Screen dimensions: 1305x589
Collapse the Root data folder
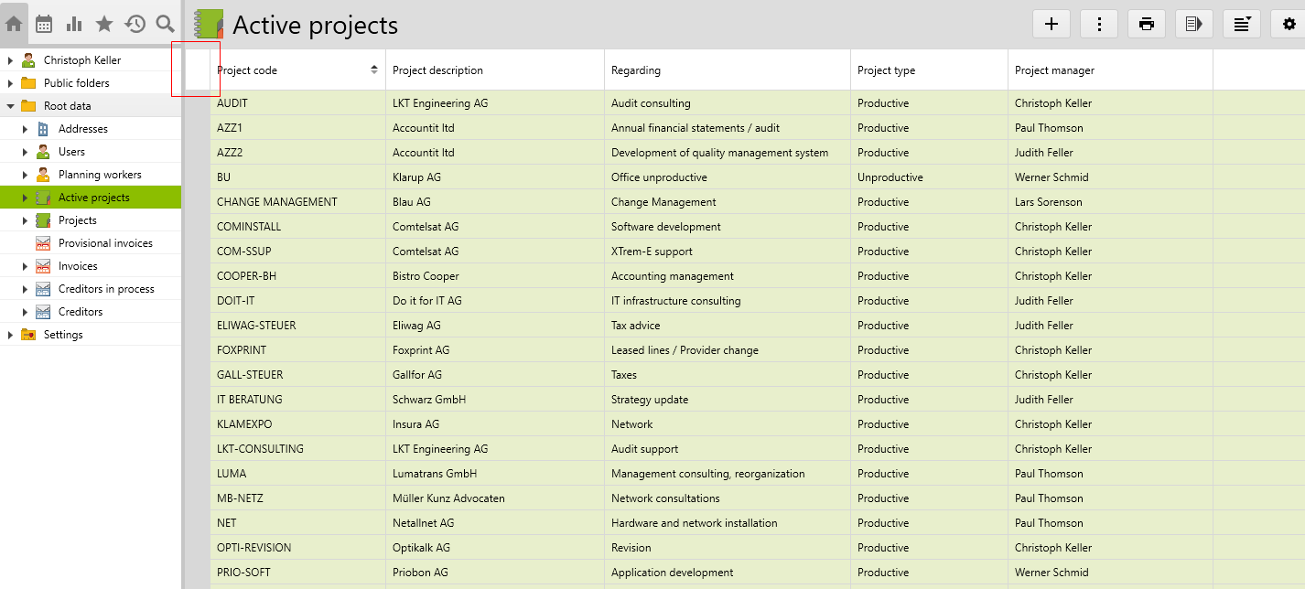(x=10, y=106)
